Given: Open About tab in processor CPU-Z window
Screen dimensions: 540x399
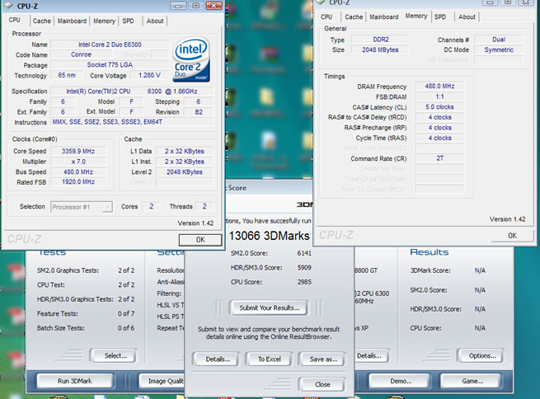Looking at the screenshot, I should click(x=154, y=21).
